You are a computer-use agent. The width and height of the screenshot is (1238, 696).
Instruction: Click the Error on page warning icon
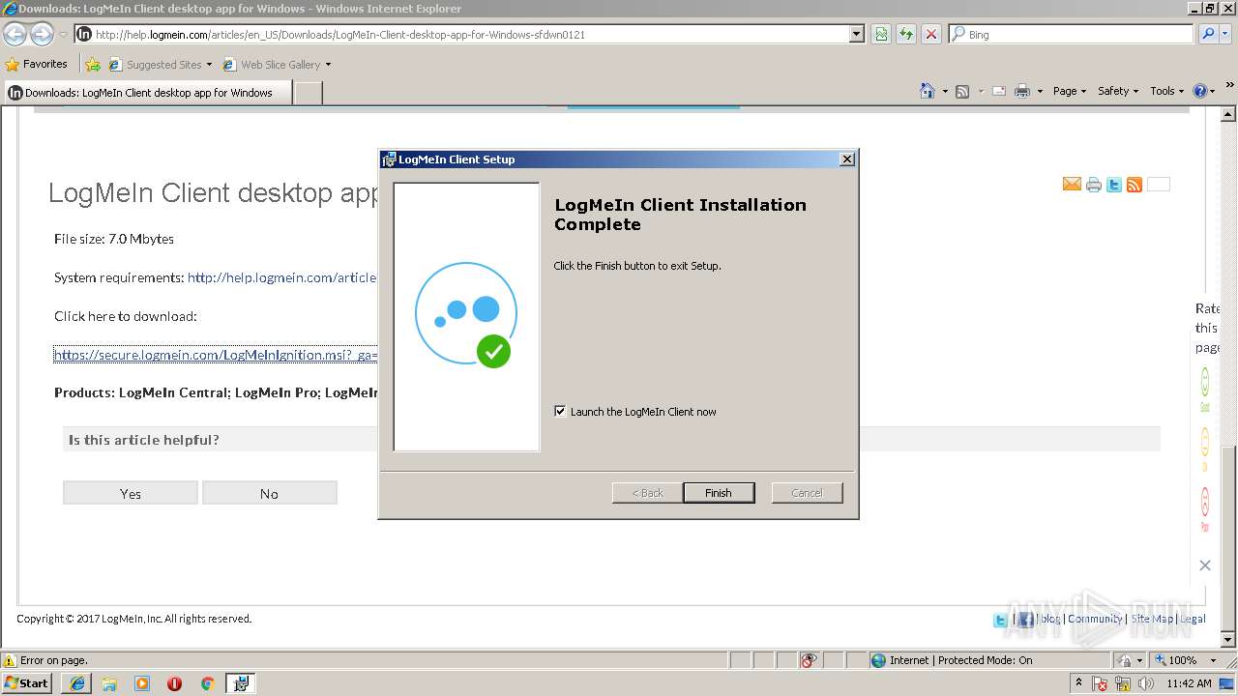coord(10,660)
